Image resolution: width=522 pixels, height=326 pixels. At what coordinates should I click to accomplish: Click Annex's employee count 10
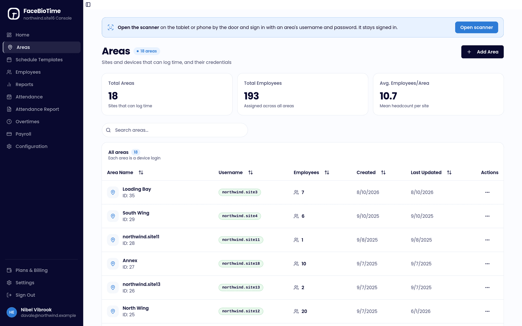(x=304, y=264)
